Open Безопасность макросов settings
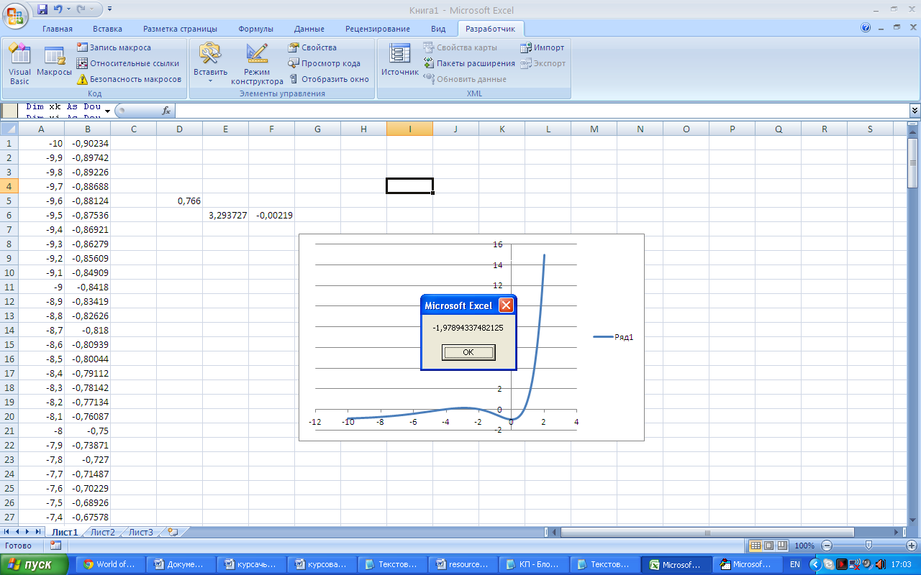The width and height of the screenshot is (921, 575). [130, 79]
